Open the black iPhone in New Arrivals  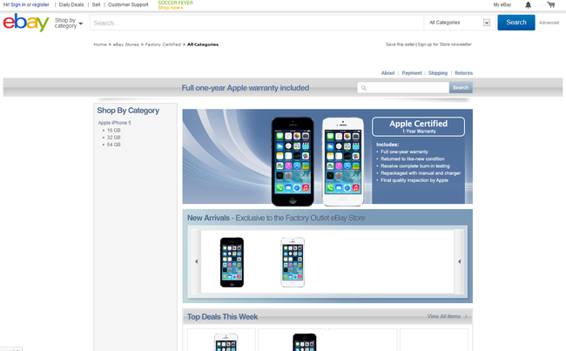coord(232,262)
